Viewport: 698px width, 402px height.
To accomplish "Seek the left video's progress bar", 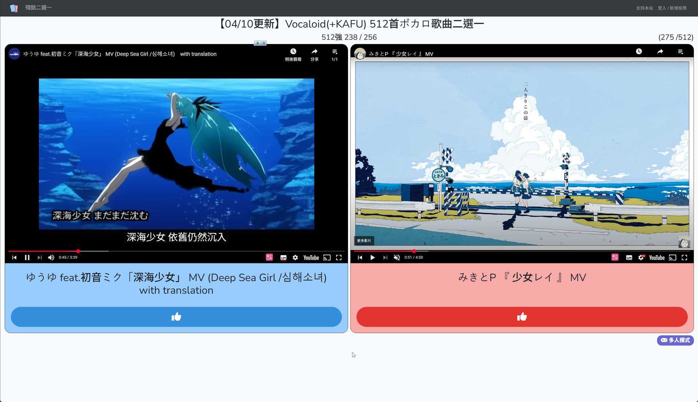I will (176, 251).
